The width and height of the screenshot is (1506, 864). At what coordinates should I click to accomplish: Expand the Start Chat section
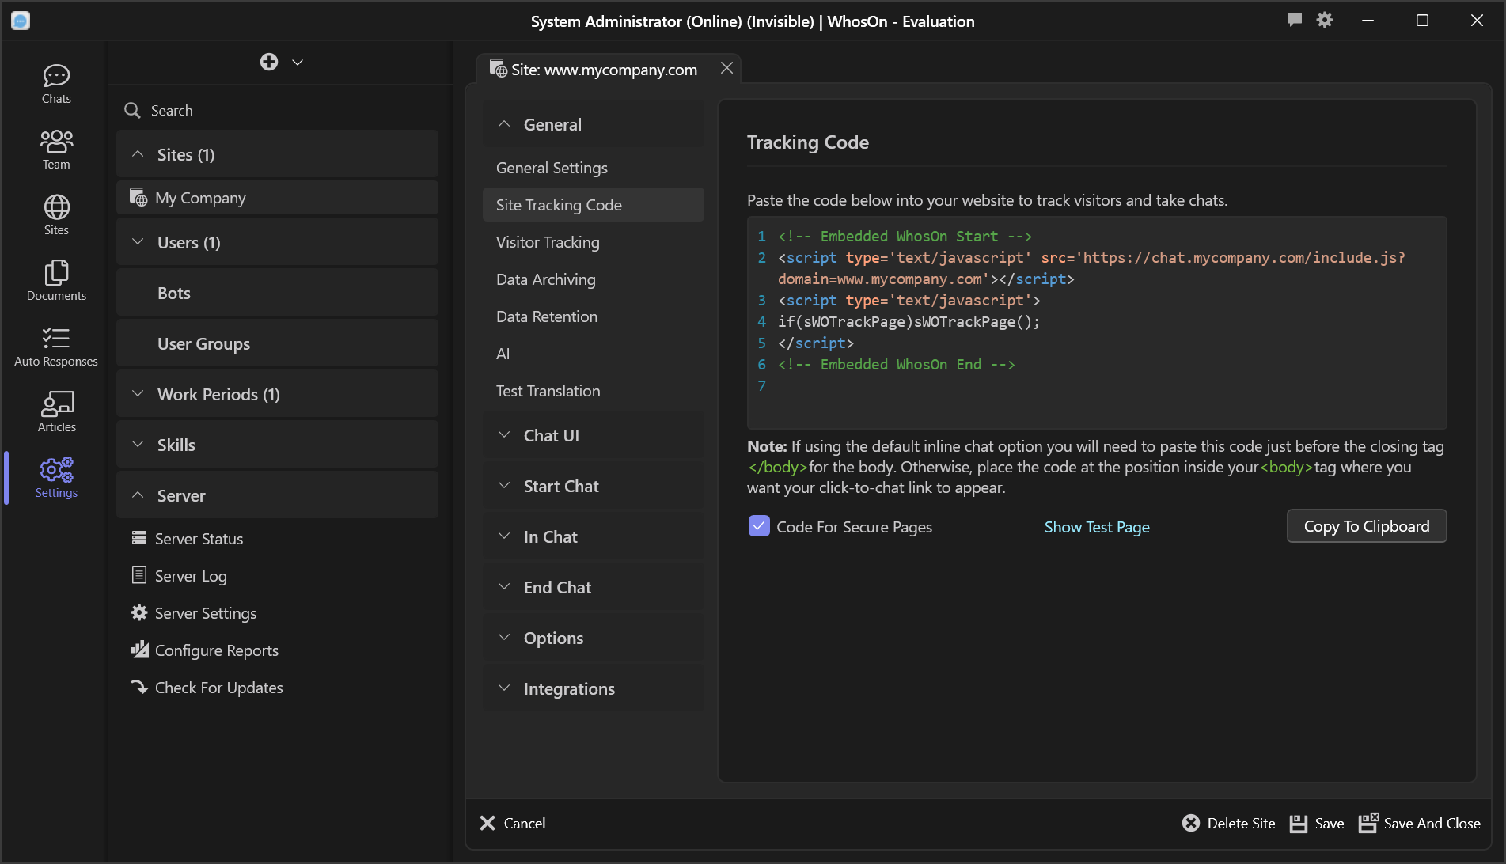point(594,486)
